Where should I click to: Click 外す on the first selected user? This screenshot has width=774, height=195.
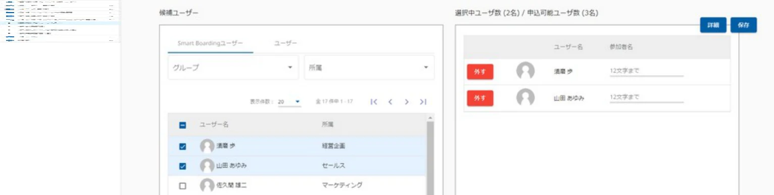coord(480,72)
